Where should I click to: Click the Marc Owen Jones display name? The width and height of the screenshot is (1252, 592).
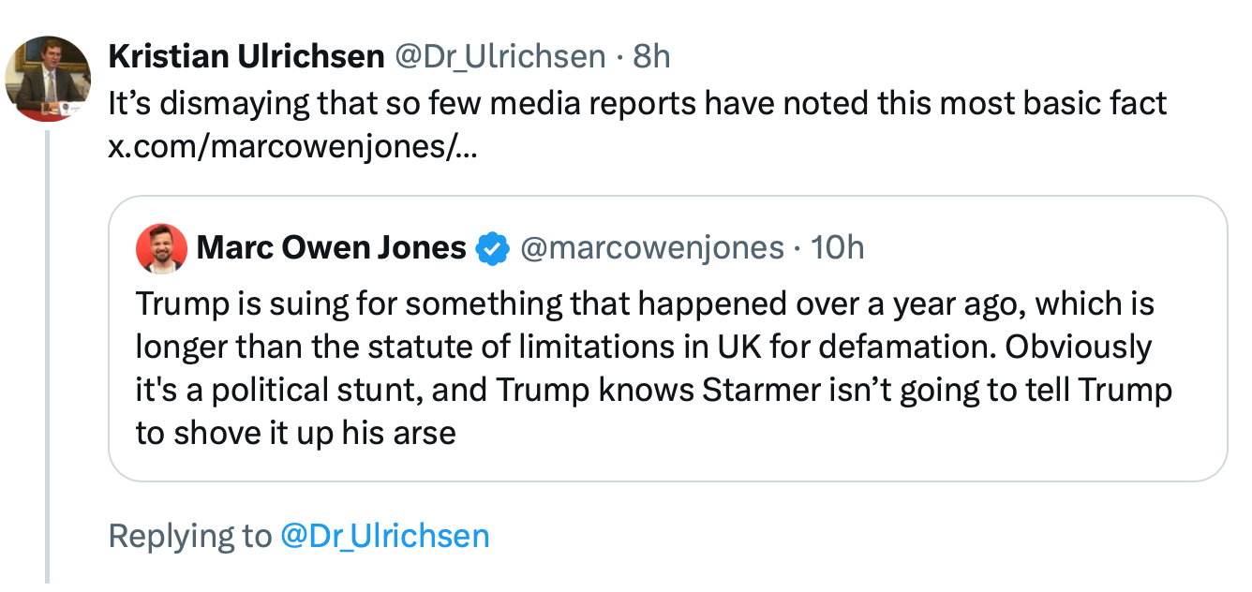click(331, 248)
